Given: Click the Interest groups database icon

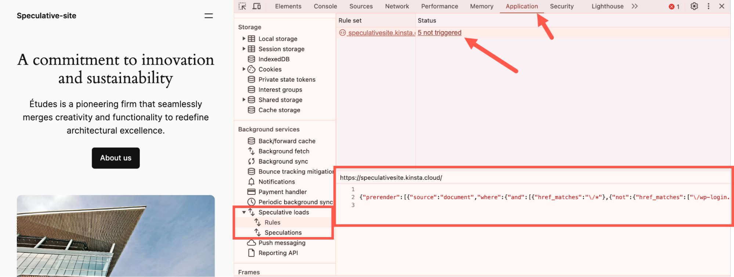Looking at the screenshot, I should point(252,90).
